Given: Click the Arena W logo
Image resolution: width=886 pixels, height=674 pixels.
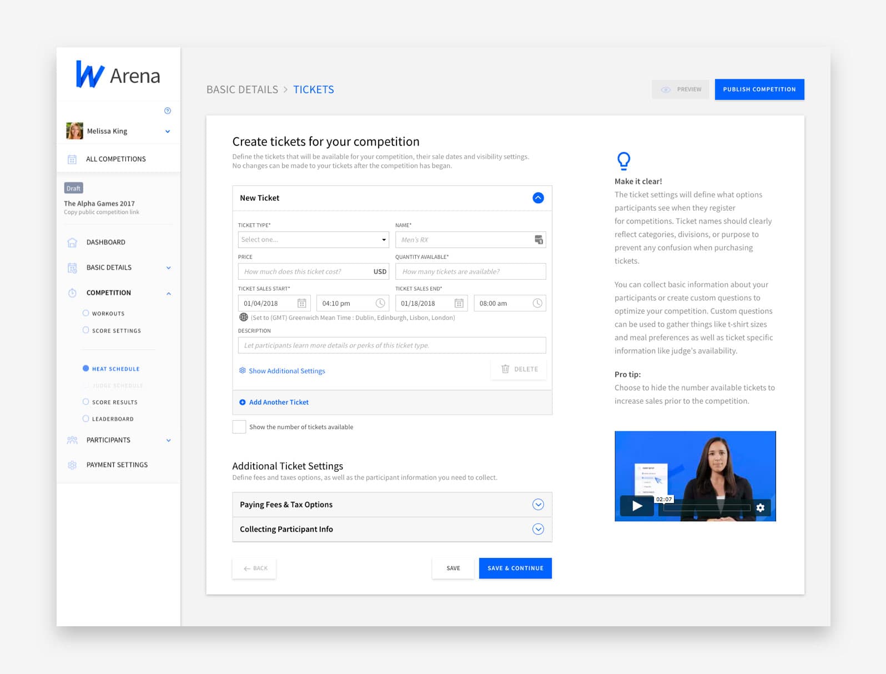Looking at the screenshot, I should (90, 74).
